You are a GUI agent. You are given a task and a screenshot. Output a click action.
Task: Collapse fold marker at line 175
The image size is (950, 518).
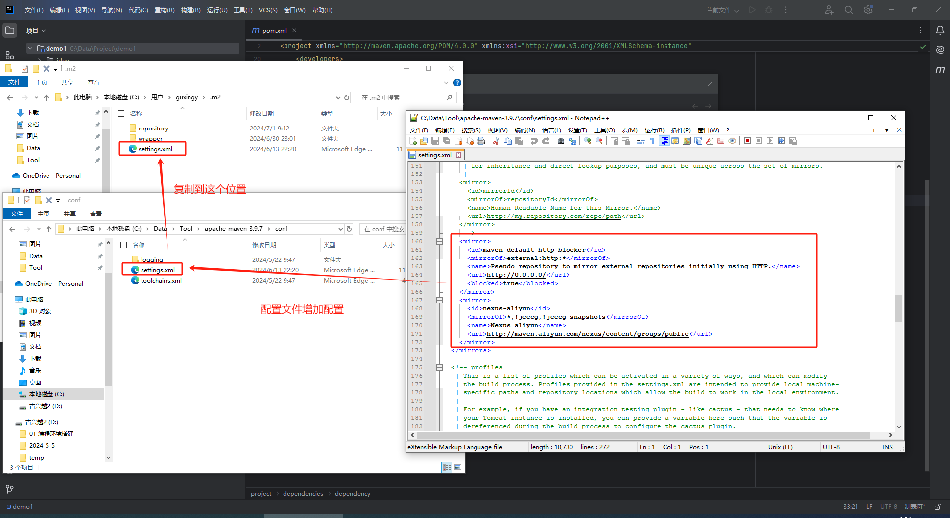[439, 368]
